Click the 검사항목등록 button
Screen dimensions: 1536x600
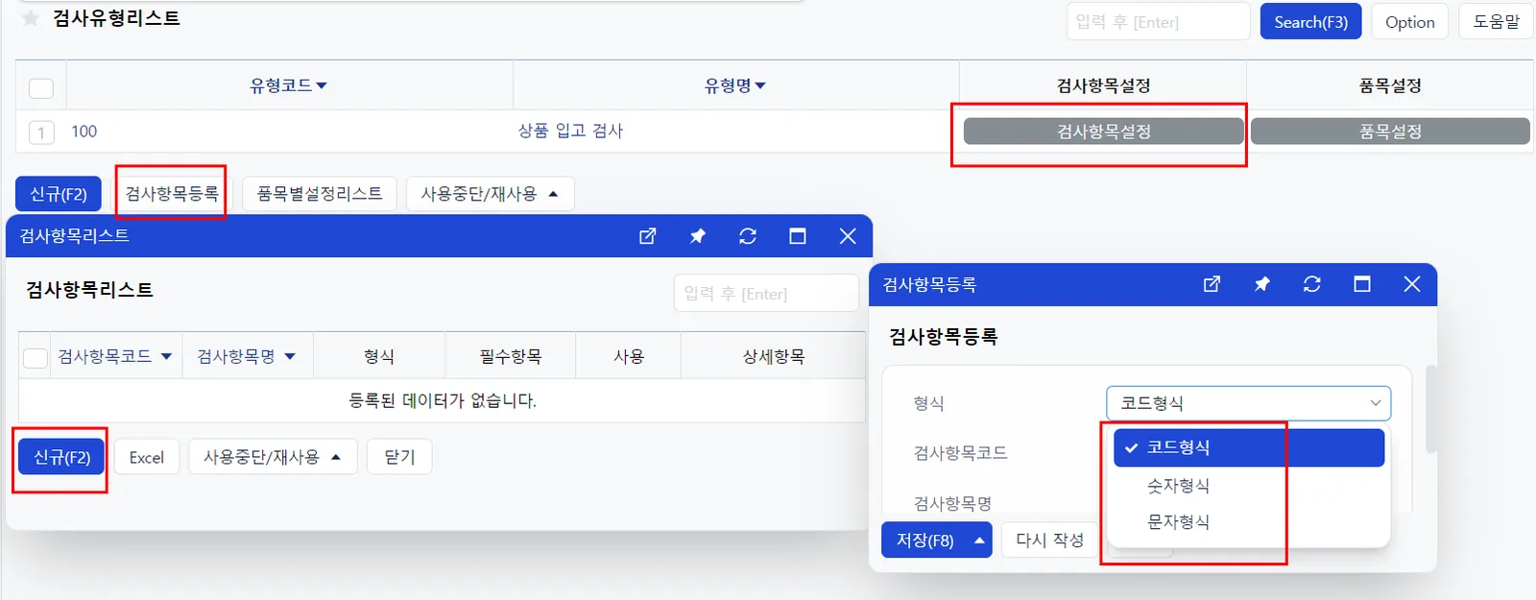[172, 194]
